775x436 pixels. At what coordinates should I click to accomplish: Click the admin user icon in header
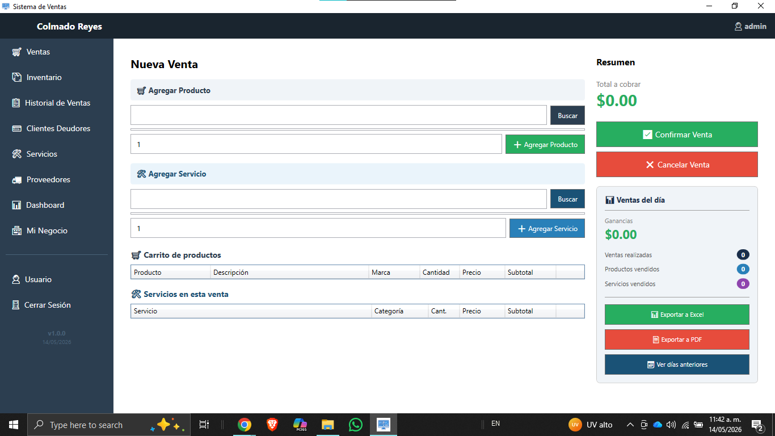738,26
